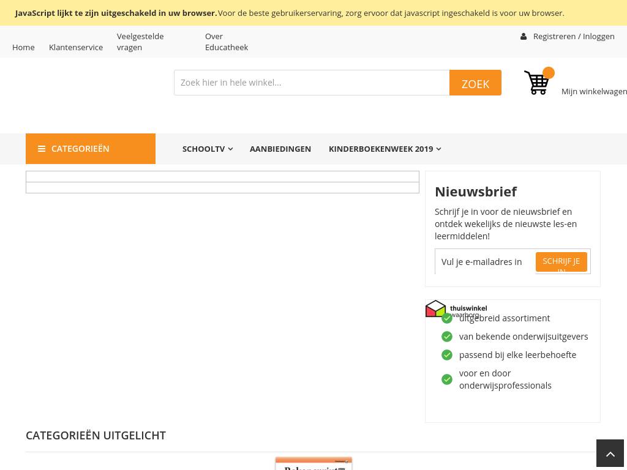
Task: Open Over Educatheek page
Action: [226, 42]
